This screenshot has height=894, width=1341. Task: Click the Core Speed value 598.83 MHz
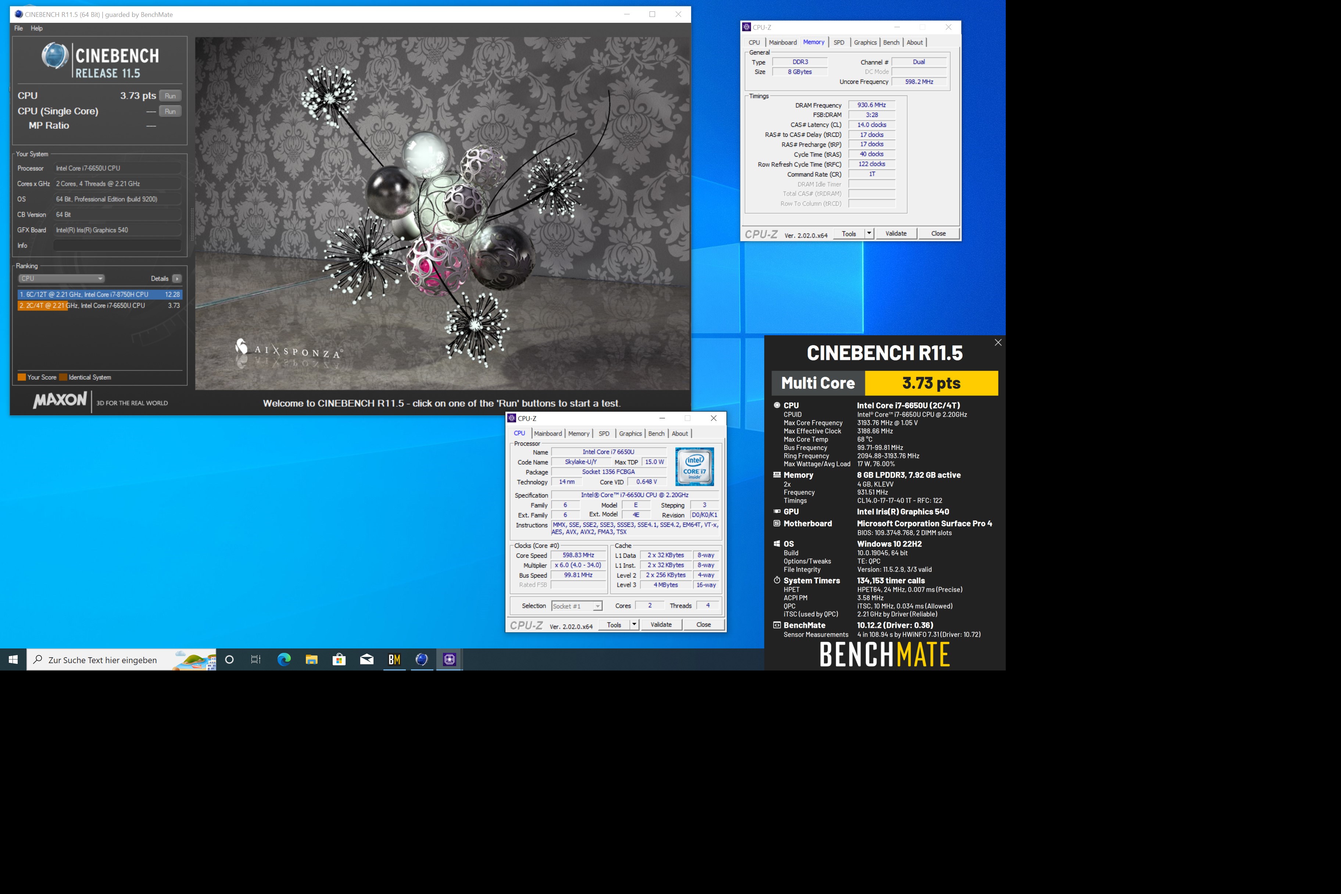point(578,555)
